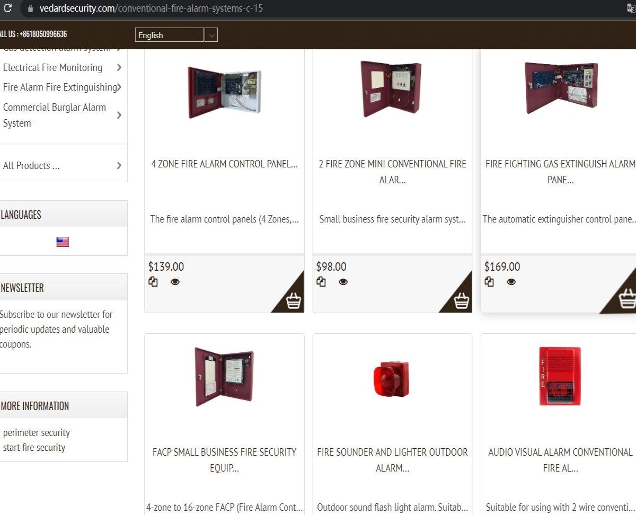Click the compare icon under the $98.00 price
Screen dimensions: 636x515
(x=321, y=281)
